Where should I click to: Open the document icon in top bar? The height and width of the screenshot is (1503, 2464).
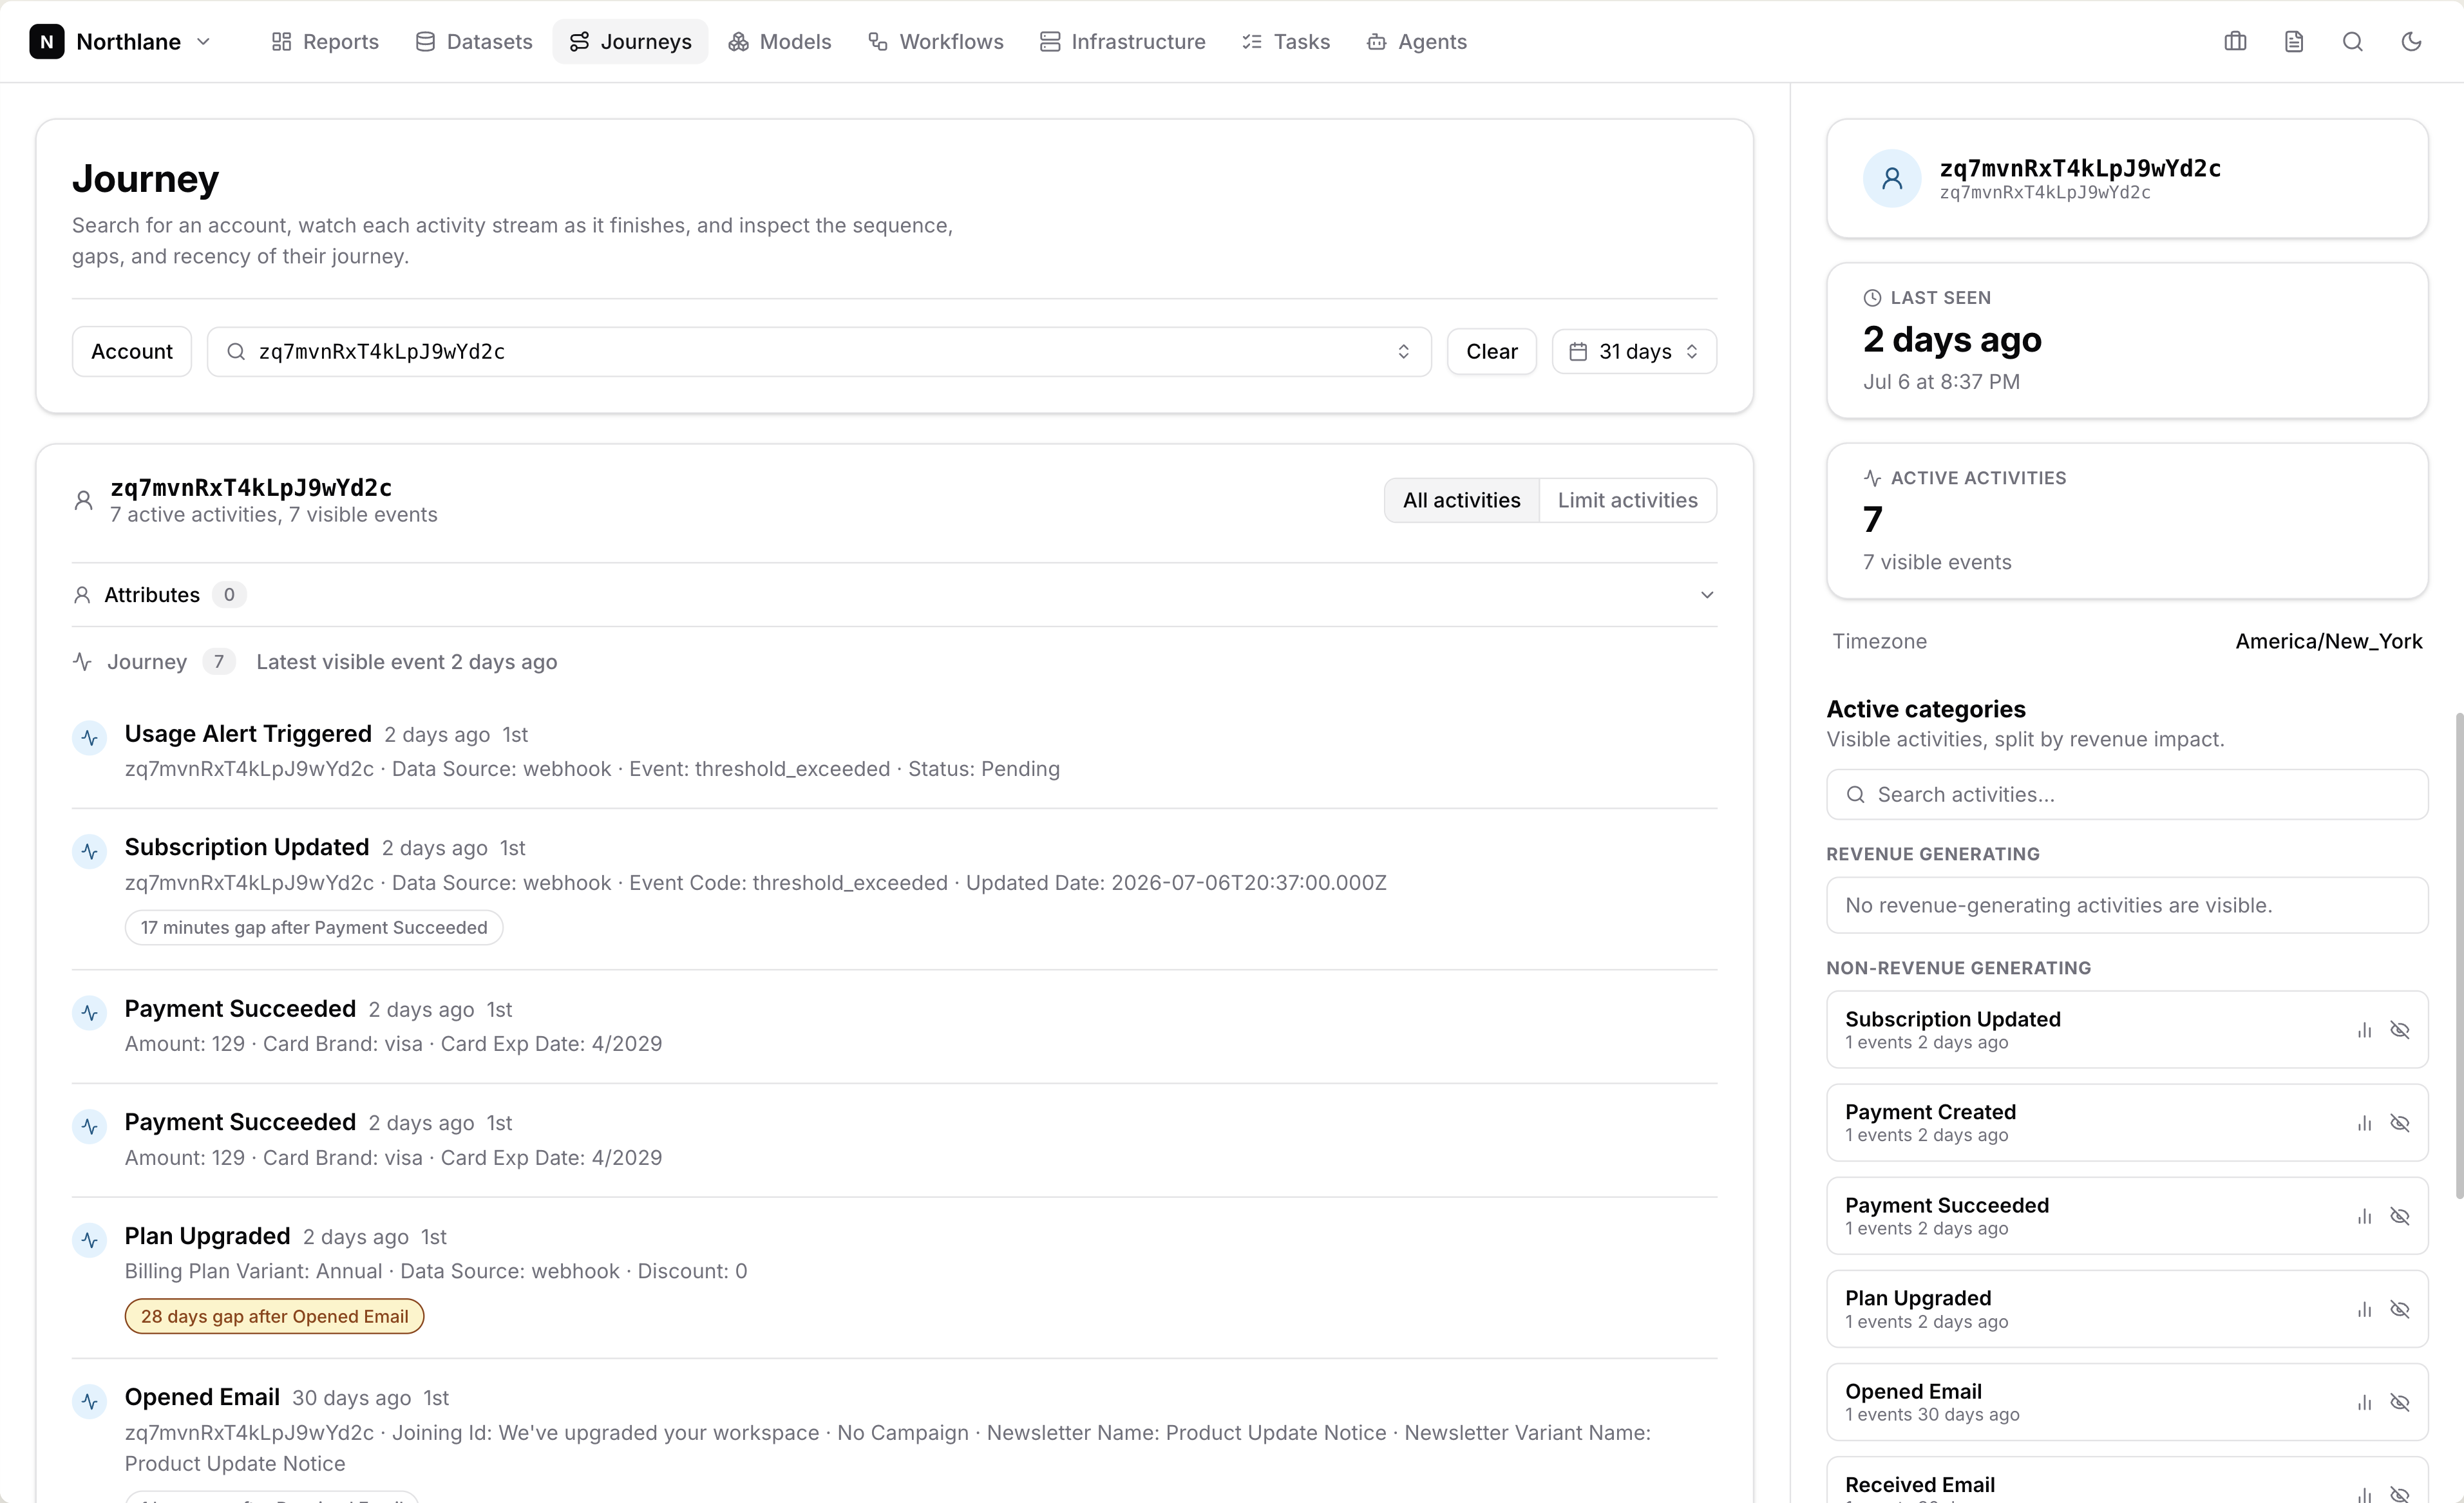point(2294,42)
